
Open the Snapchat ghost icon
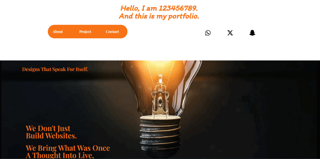pyautogui.click(x=252, y=33)
